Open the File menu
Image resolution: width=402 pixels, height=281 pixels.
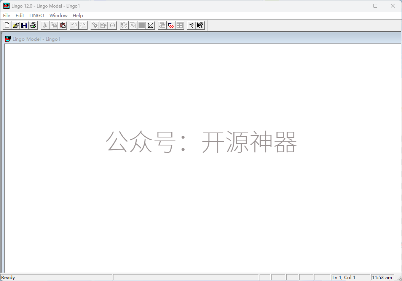[x=7, y=15]
